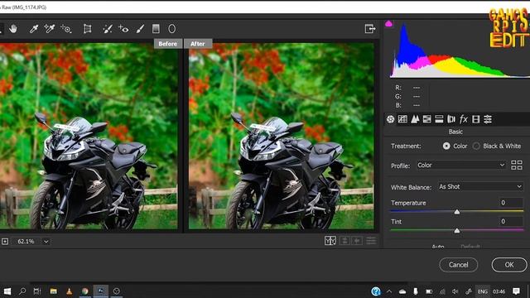Viewport: 530px width, 298px height.
Task: Open the Lens Corrections panel tab
Action: (x=450, y=119)
